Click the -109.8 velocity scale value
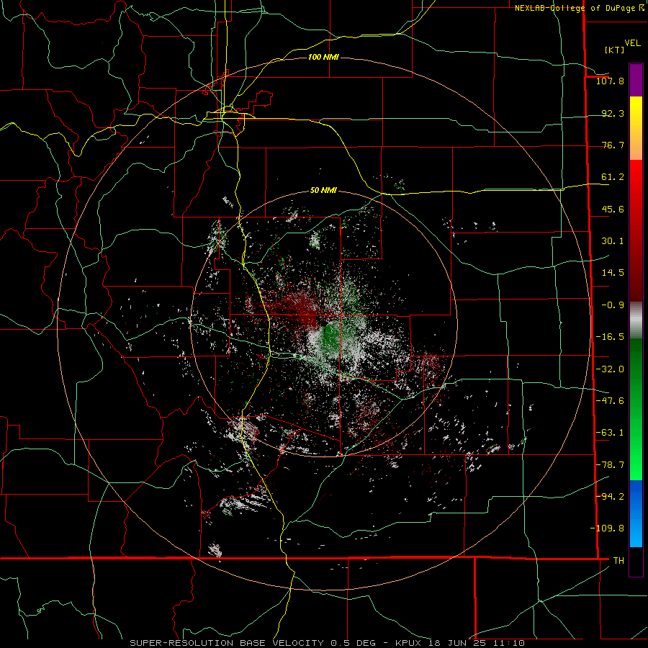Viewport: 648px width, 648px height. pos(607,528)
